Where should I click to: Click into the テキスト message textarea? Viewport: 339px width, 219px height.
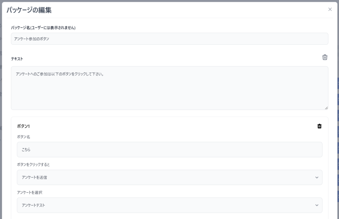point(169,88)
